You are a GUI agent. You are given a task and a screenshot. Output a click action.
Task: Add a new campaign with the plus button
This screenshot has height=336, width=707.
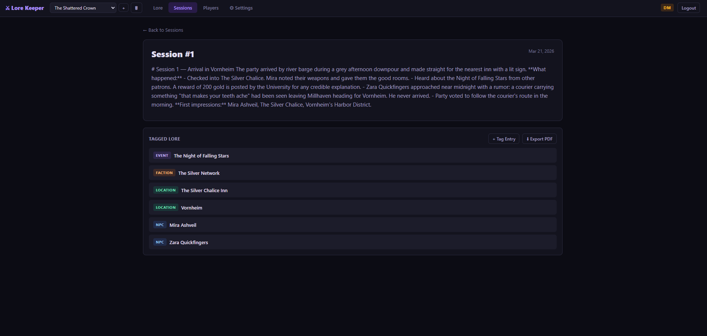tap(124, 8)
